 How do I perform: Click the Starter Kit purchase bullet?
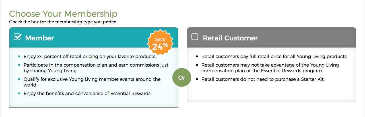tap(263, 79)
